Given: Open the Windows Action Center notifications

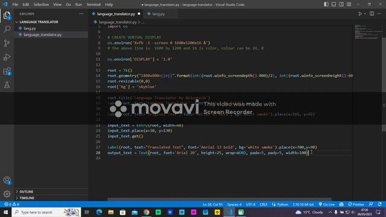Looking at the screenshot, I should 378,212.
